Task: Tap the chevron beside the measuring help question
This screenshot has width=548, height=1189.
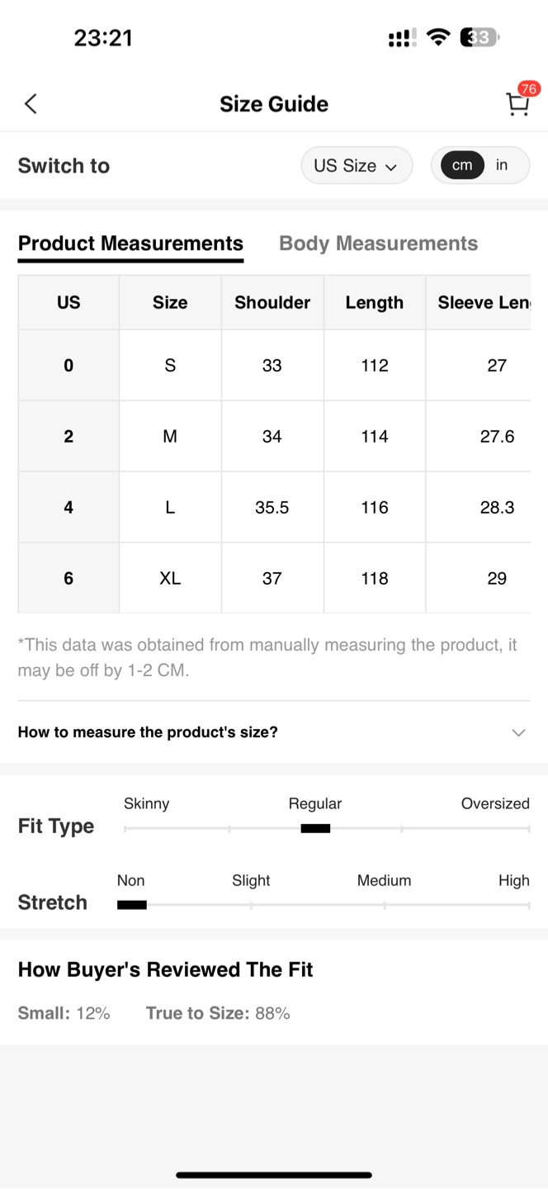Action: 518,732
